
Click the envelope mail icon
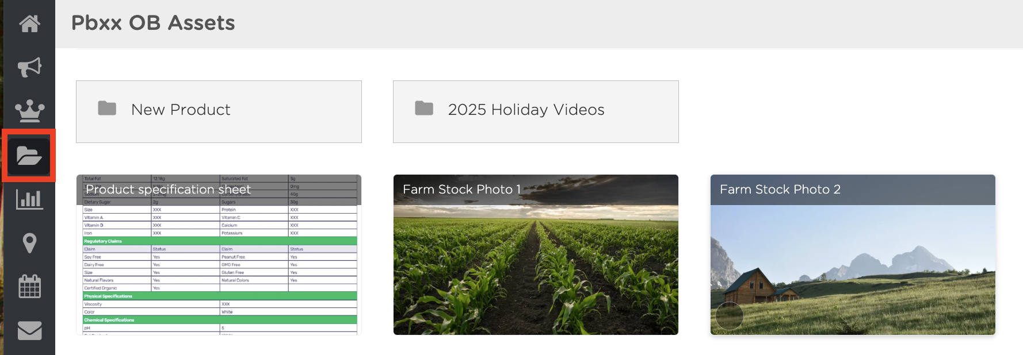click(x=29, y=330)
